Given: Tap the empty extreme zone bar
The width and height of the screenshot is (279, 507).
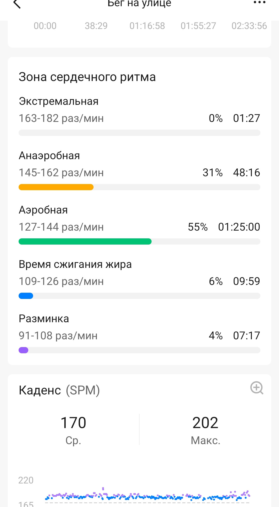Looking at the screenshot, I should point(139,133).
